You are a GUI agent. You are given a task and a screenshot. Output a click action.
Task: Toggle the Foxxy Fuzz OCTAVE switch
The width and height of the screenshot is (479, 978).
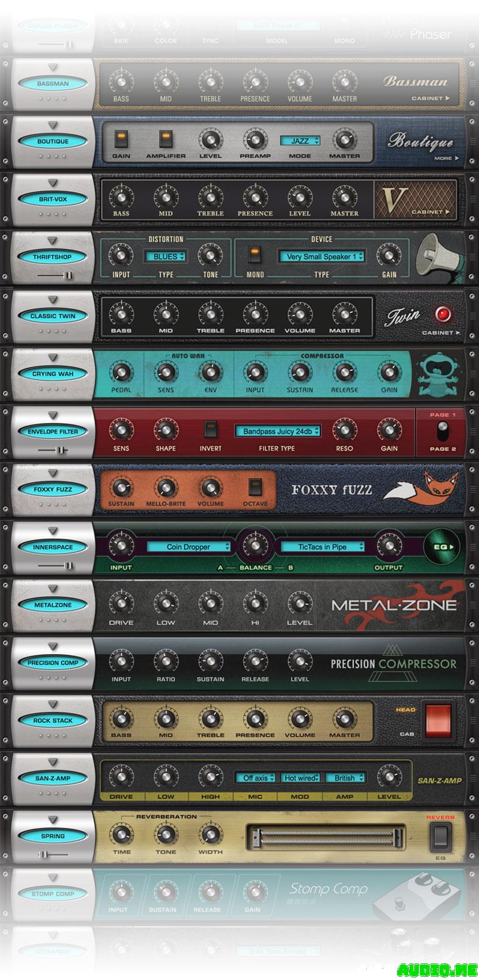255,488
